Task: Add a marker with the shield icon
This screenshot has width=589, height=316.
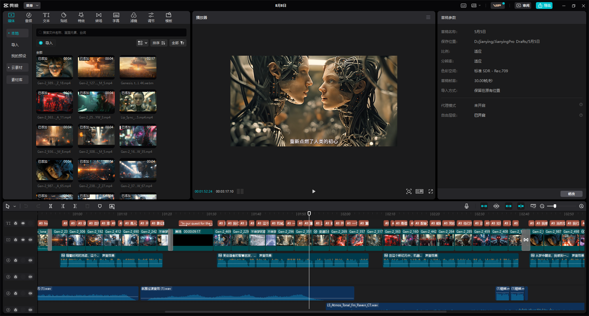Action: (100, 206)
